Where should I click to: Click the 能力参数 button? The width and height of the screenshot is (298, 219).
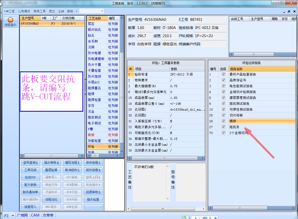click(30, 185)
